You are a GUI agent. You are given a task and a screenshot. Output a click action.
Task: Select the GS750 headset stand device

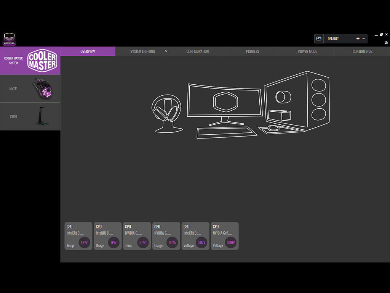click(30, 116)
